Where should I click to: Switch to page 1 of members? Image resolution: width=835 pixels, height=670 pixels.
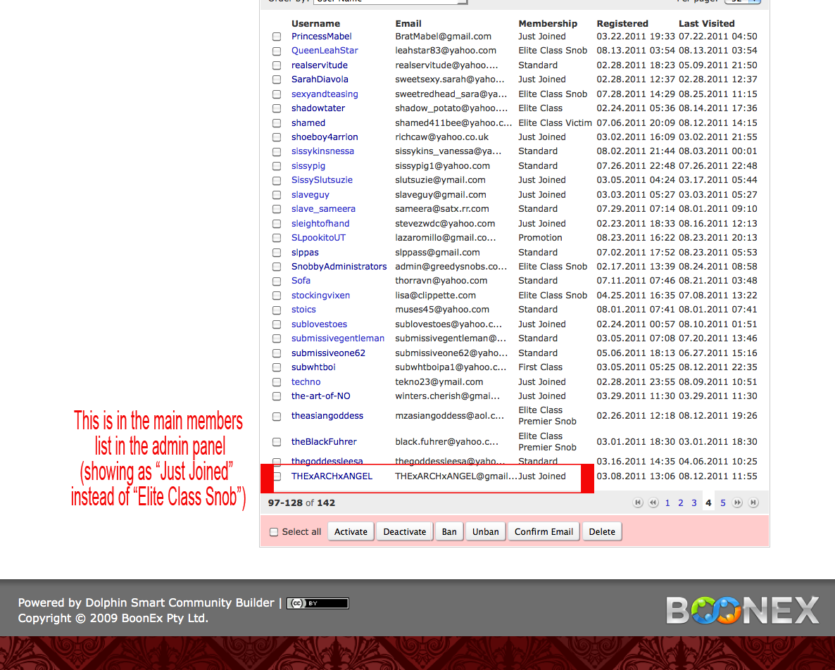(667, 503)
